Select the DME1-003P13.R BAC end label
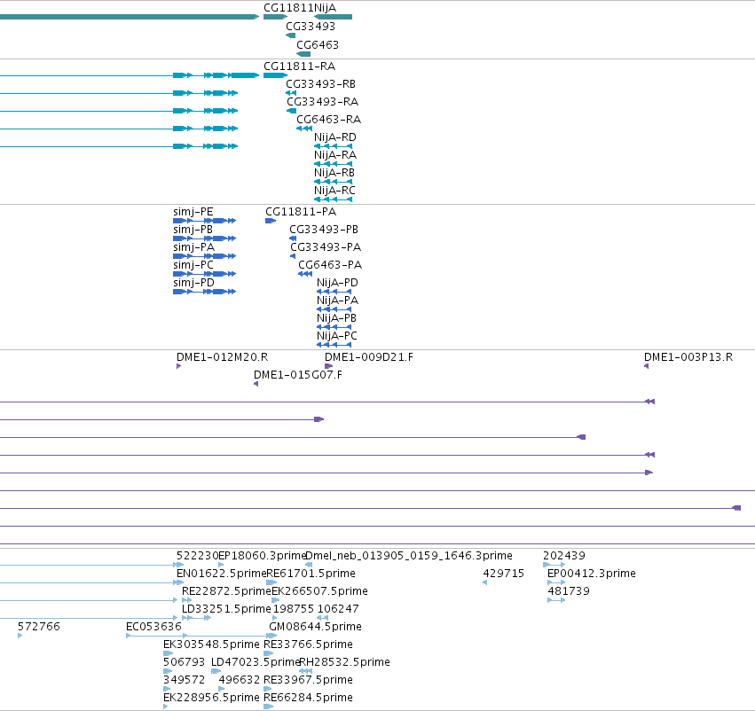Screen dimensions: 755x711 click(x=688, y=357)
